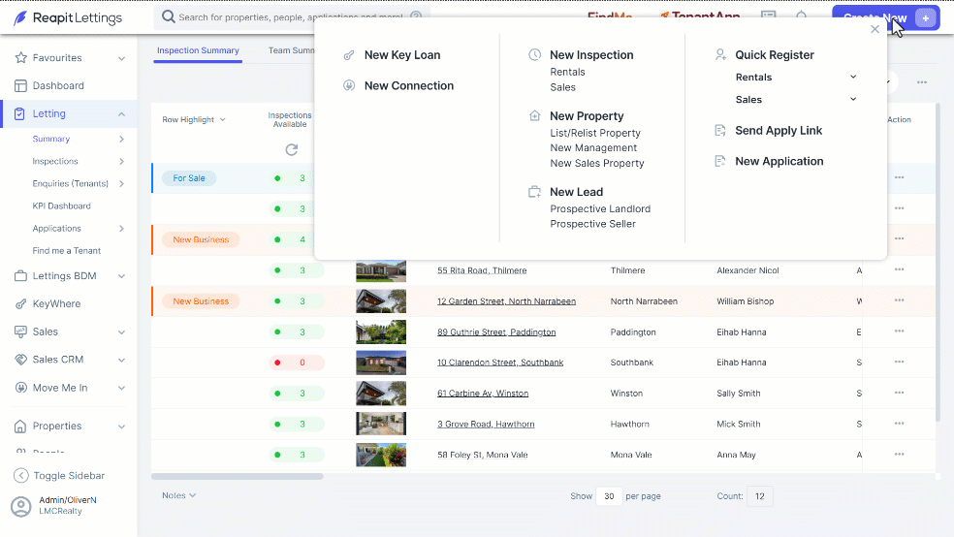Click New Application in the create menu
This screenshot has height=537, width=954.
[779, 161]
